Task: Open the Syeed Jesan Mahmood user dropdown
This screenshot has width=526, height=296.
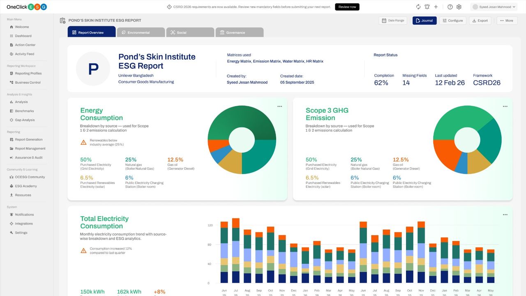Action: (494, 7)
